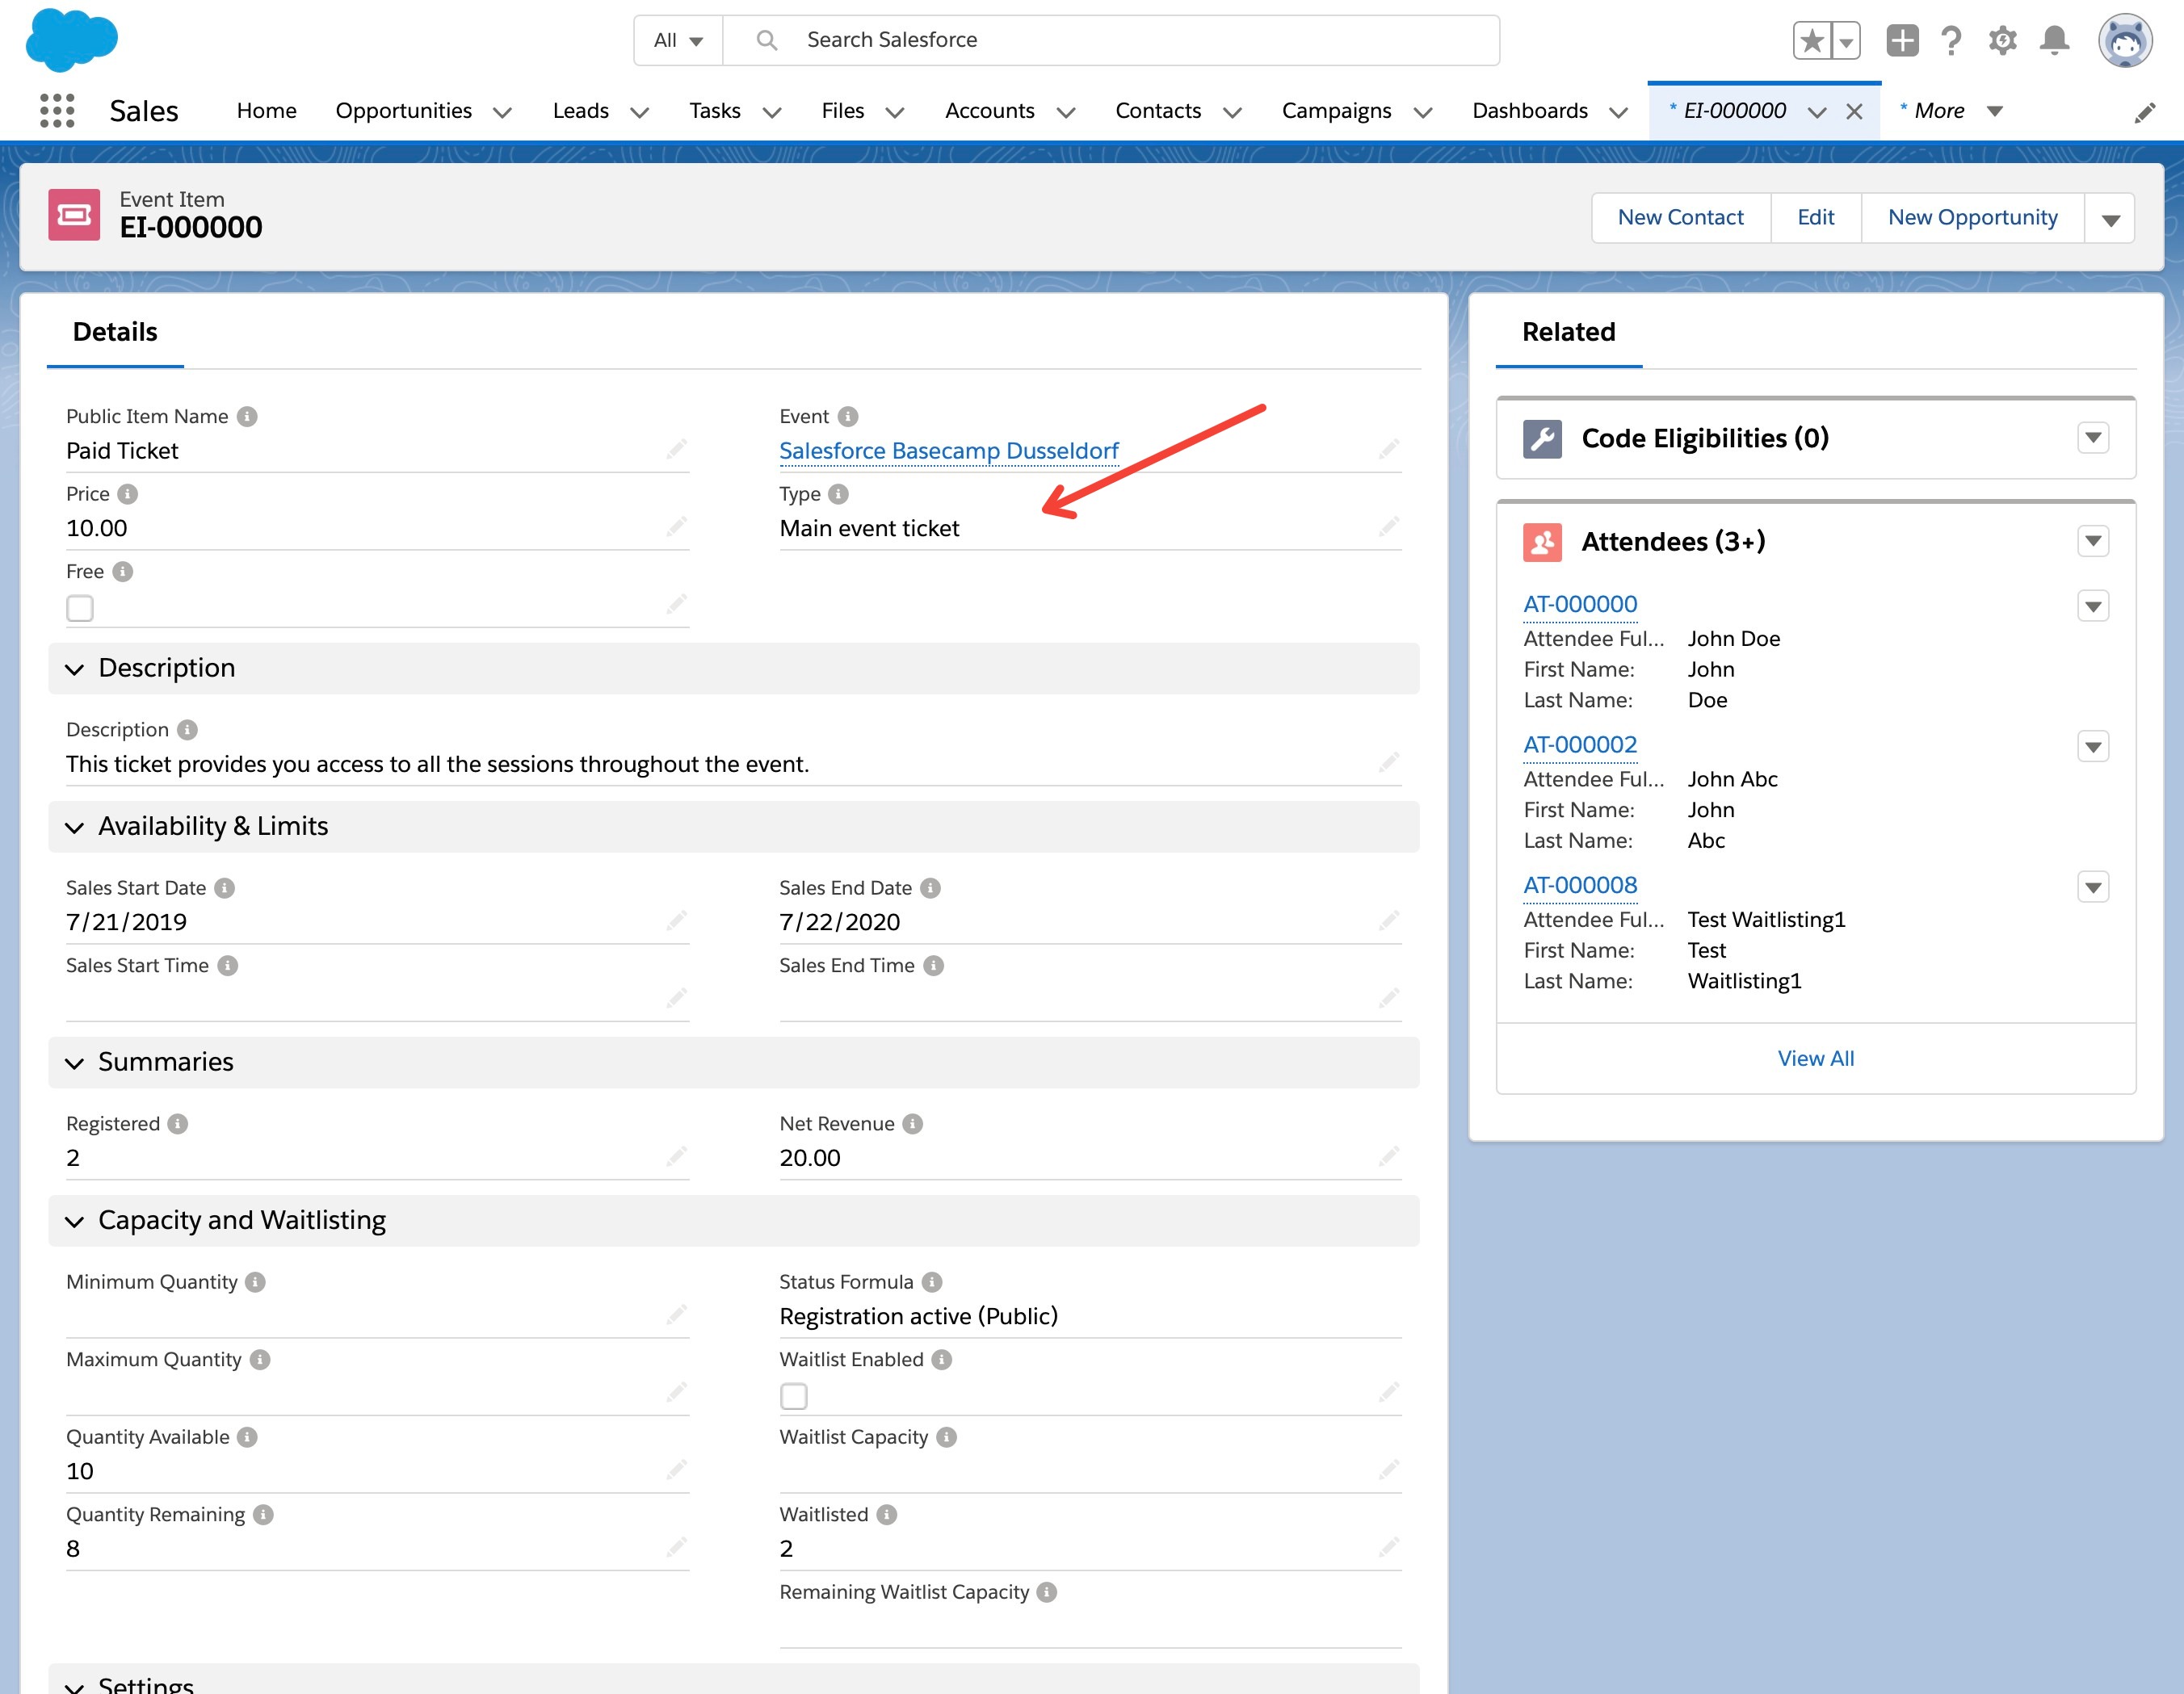Open the record actions overflow dropdown
Screen dimensions: 2184x1694
point(2110,219)
